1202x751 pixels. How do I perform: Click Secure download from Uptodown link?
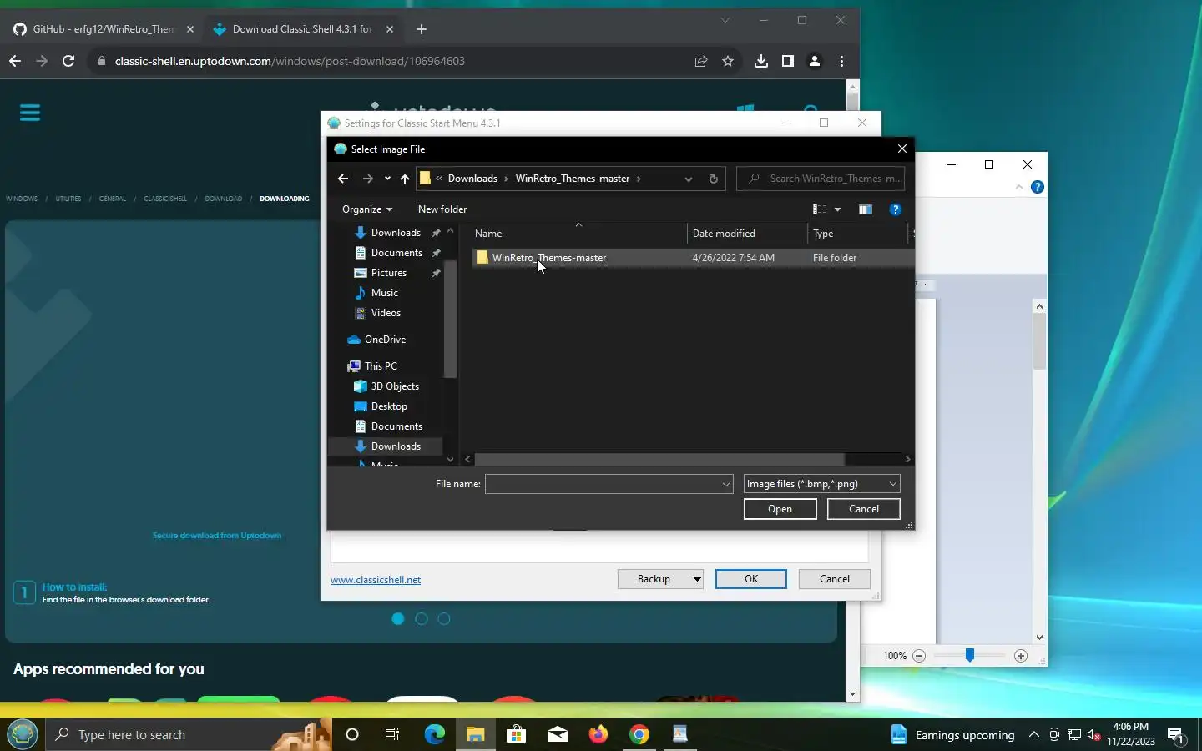(217, 536)
